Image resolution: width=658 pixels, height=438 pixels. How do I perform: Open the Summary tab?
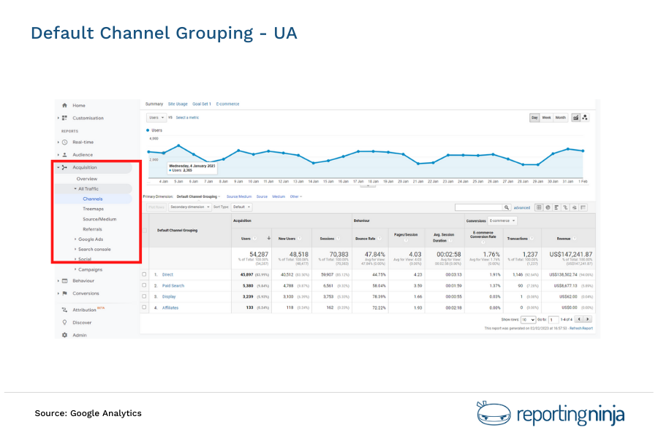pos(154,104)
